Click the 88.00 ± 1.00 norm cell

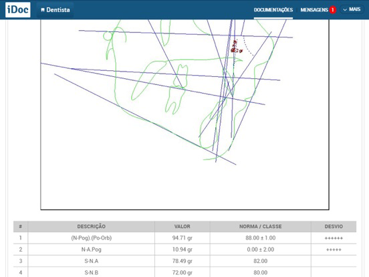click(260, 238)
